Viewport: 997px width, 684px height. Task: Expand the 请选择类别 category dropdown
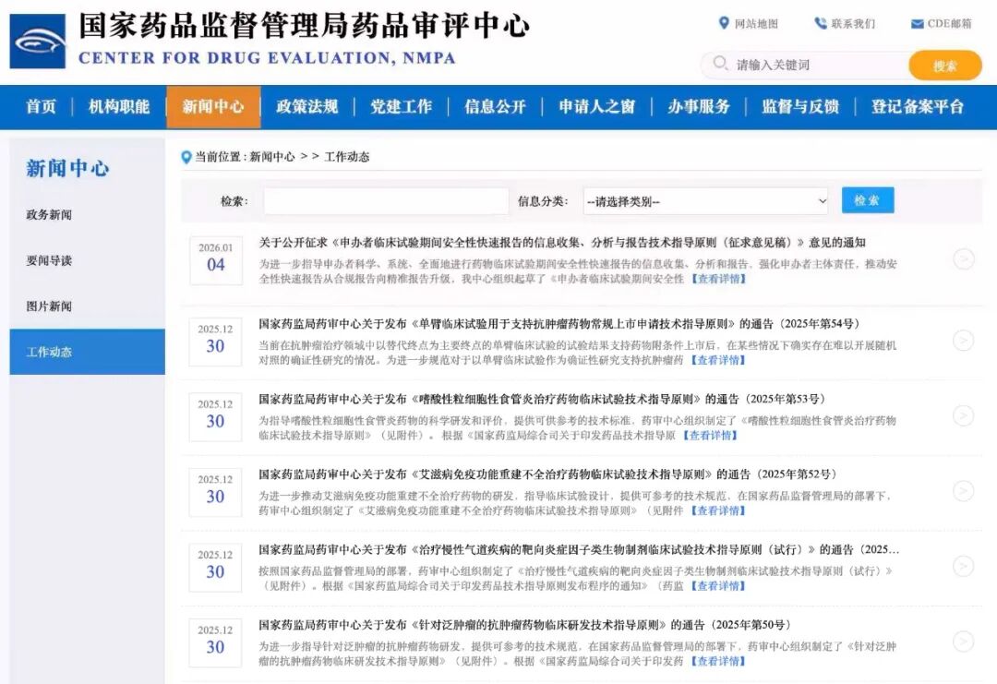[706, 201]
